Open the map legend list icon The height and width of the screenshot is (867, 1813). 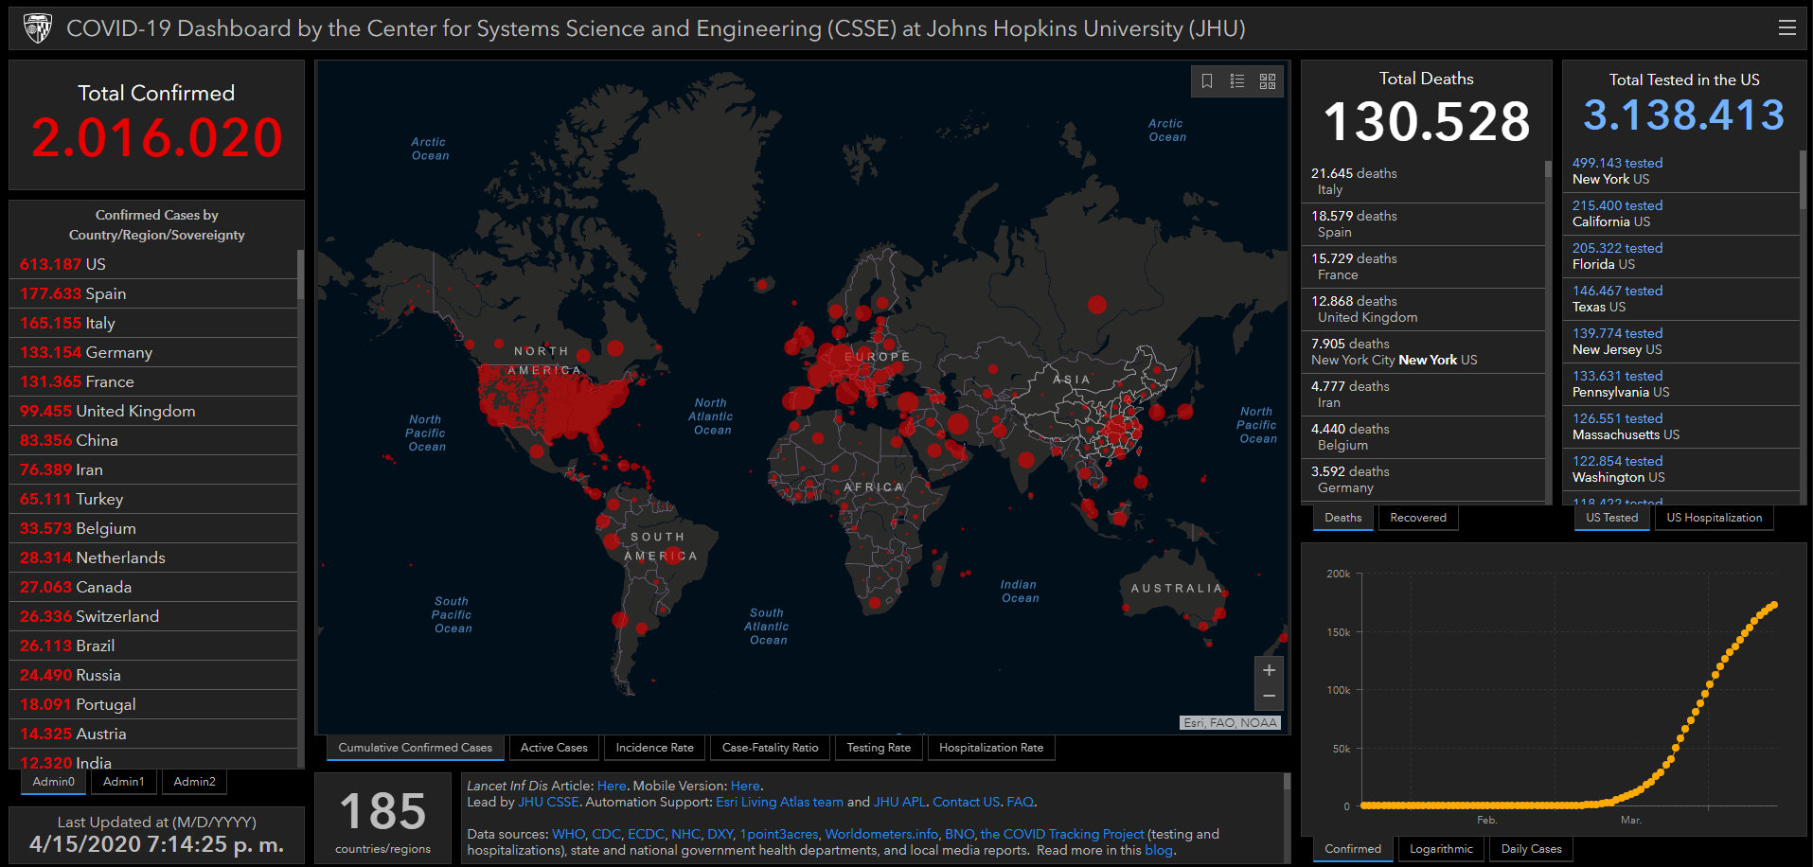click(x=1237, y=81)
